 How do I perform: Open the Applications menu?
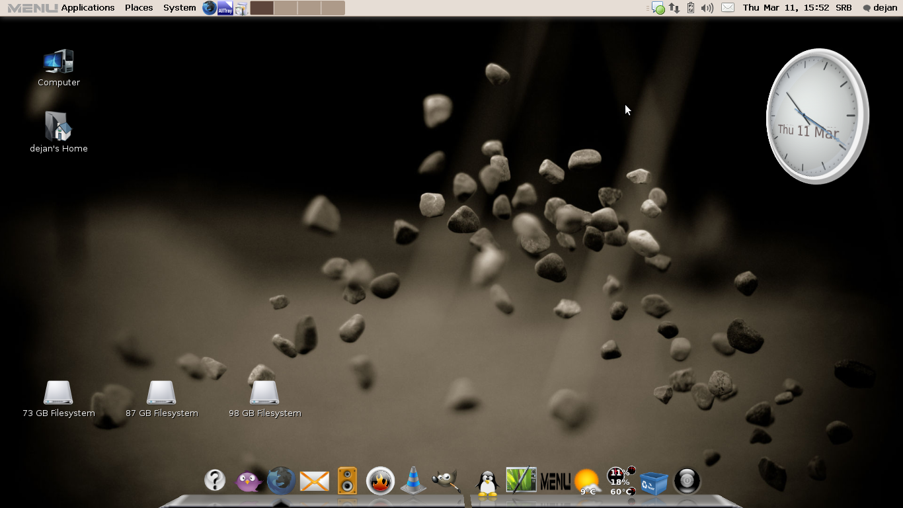pyautogui.click(x=88, y=8)
